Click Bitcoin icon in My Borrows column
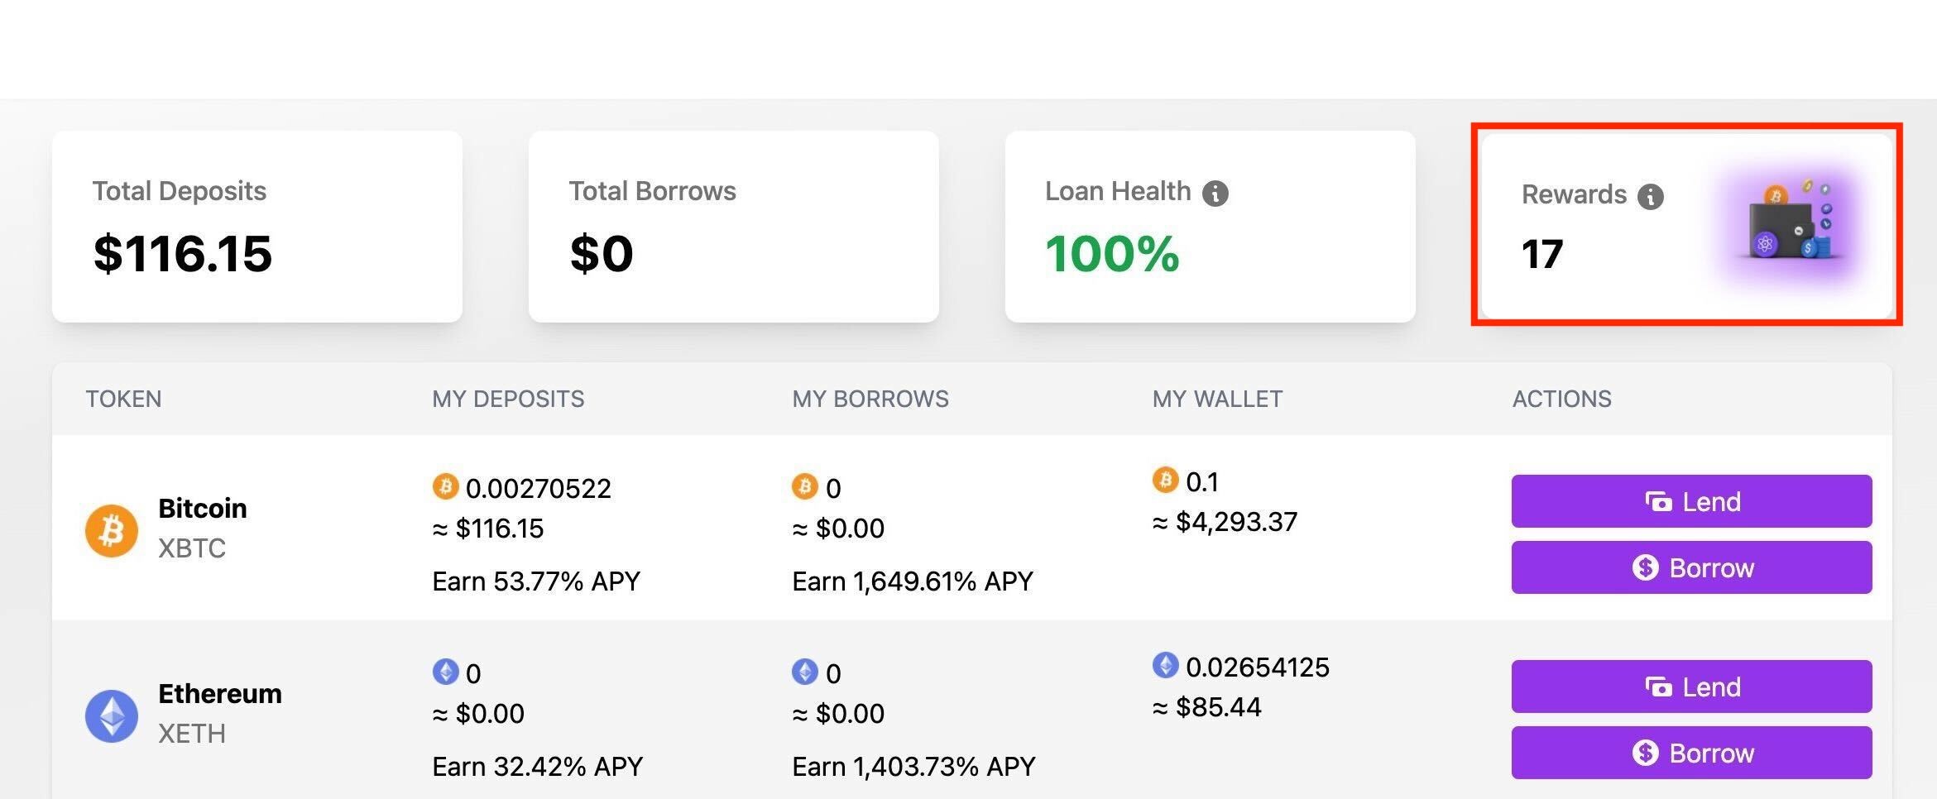 (x=804, y=486)
